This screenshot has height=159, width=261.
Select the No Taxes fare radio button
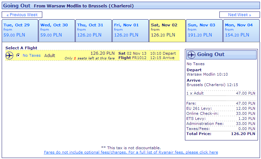pyautogui.click(x=18, y=55)
